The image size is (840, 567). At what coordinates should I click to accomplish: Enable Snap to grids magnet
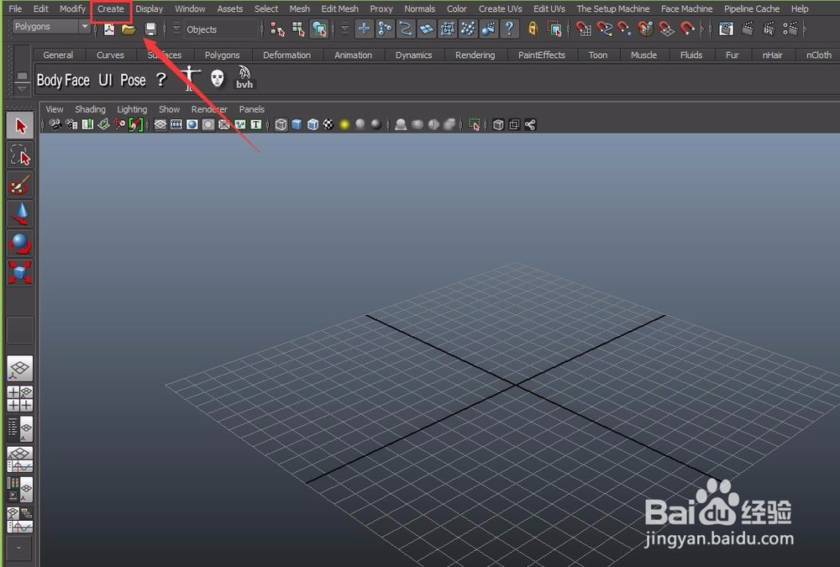pyautogui.click(x=584, y=29)
